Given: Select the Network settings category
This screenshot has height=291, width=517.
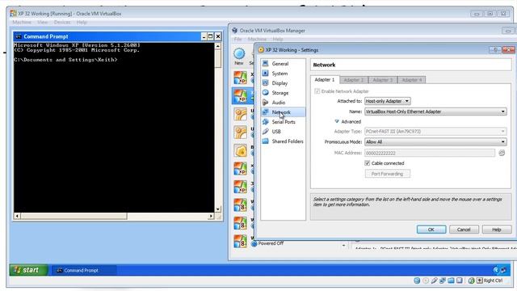Looking at the screenshot, I should tap(283, 112).
